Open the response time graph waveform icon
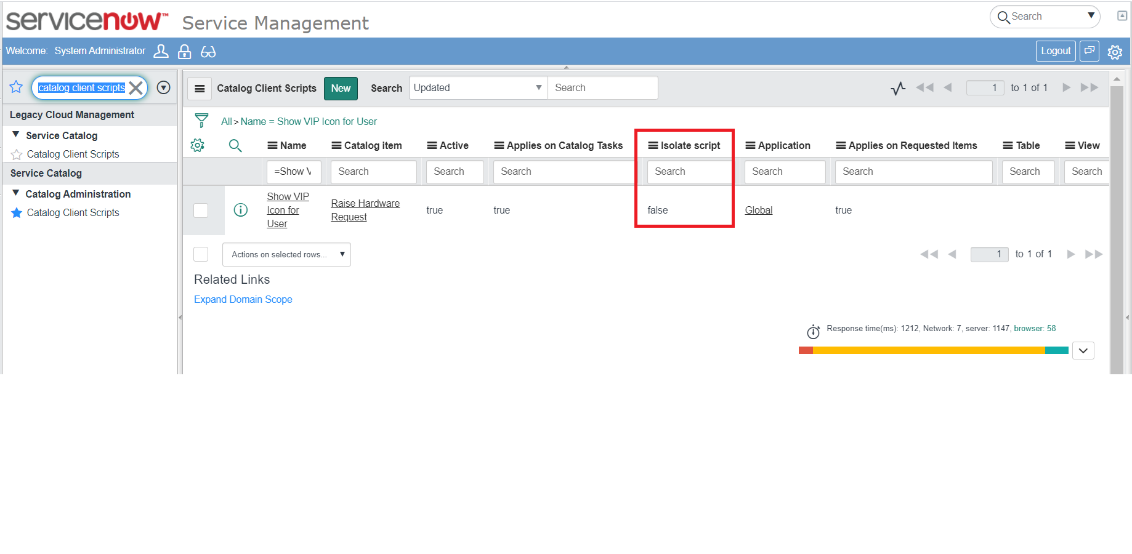 (897, 88)
